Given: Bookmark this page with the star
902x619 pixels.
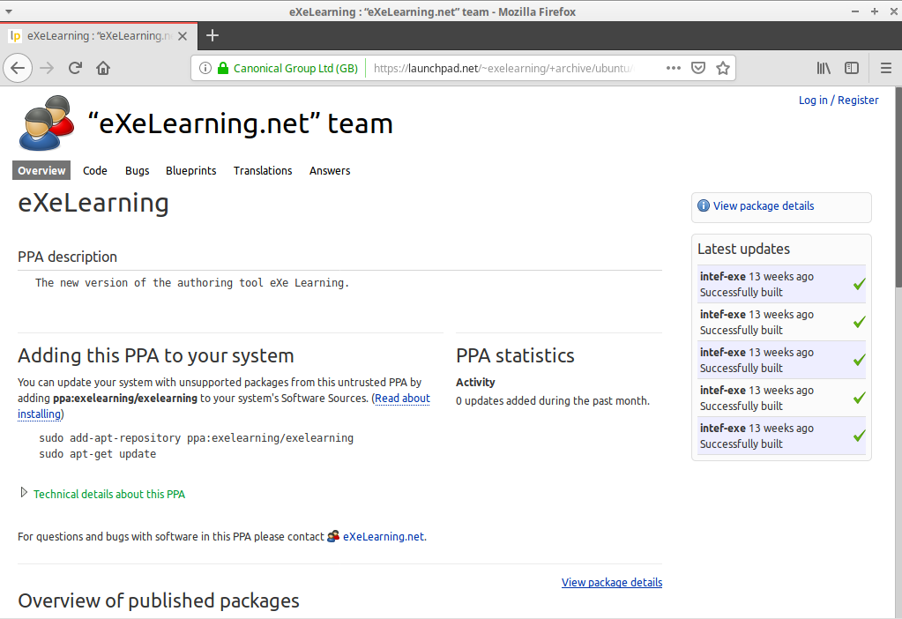Looking at the screenshot, I should (x=722, y=69).
